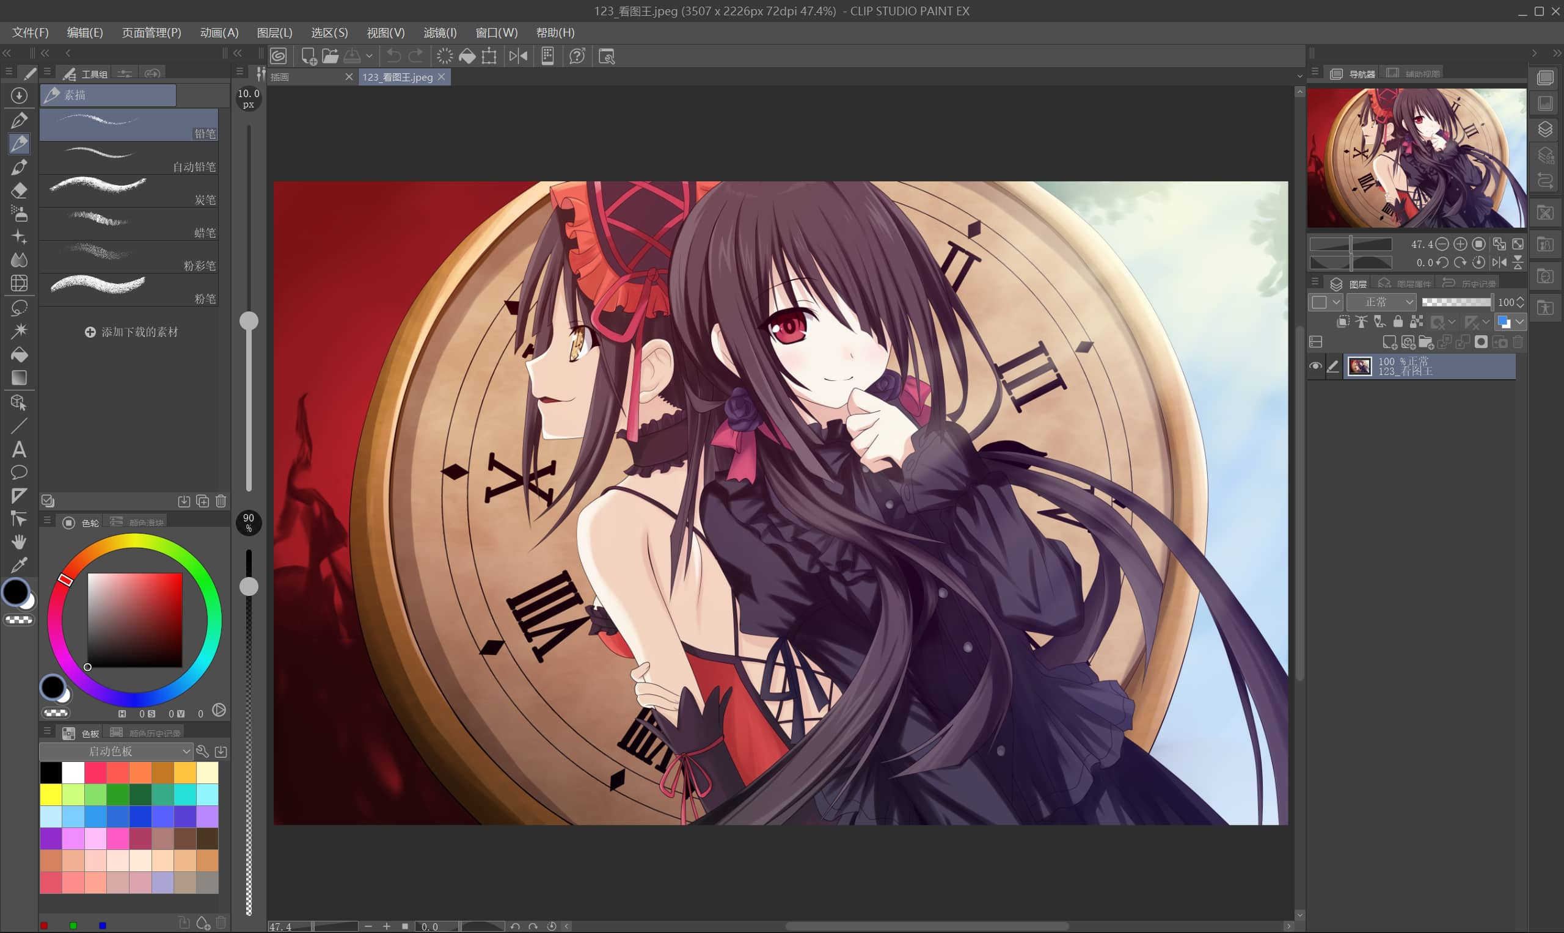1564x933 pixels.
Task: Select the 自动铅笔 sub tool
Action: tap(129, 158)
